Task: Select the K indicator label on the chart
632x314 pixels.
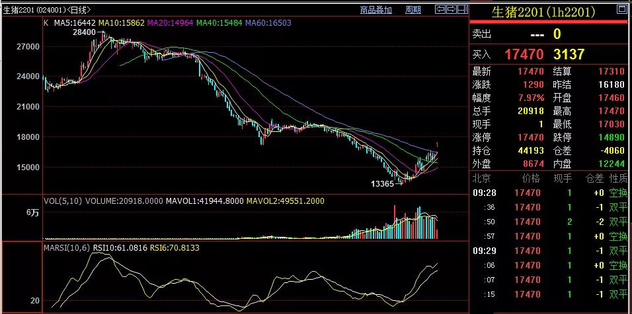Action: point(46,22)
